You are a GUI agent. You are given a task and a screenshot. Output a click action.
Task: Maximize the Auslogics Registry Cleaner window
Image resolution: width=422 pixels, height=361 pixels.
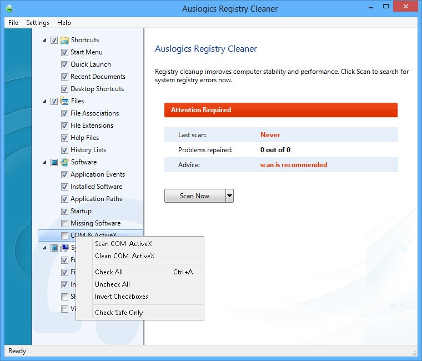point(386,7)
